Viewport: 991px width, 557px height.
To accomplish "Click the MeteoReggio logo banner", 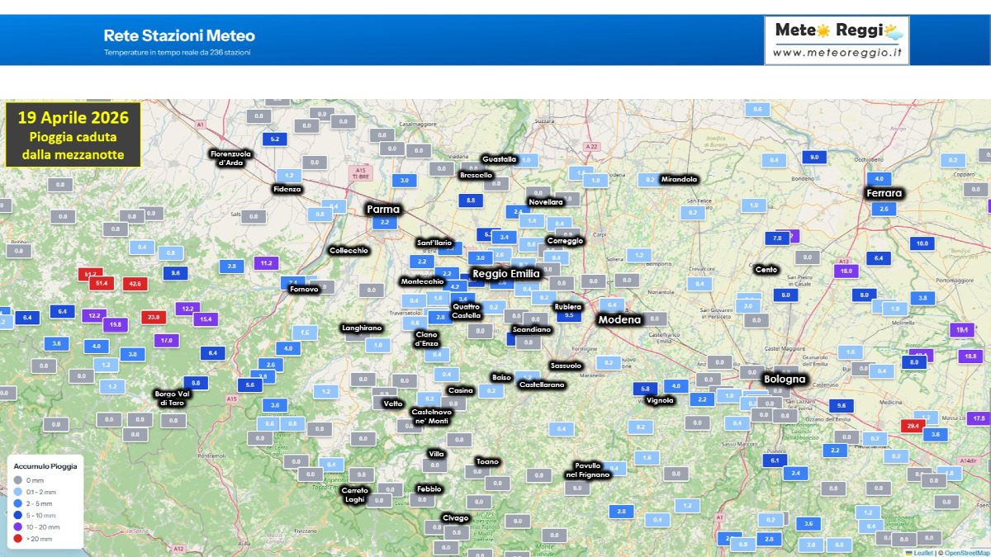I will pos(836,40).
